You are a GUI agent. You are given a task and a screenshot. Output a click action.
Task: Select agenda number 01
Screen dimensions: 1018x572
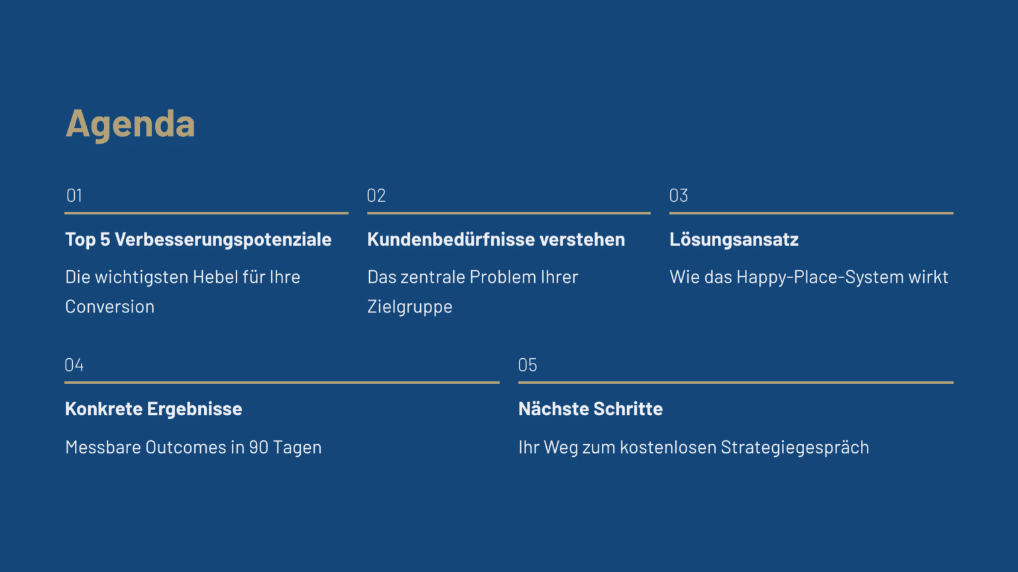tap(74, 195)
